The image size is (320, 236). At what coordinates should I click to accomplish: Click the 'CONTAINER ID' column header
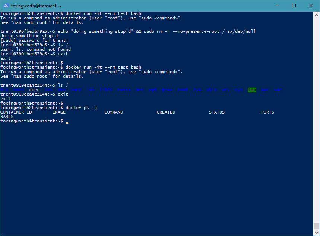tap(16, 112)
